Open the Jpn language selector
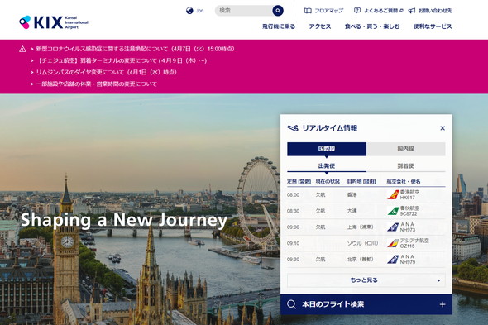Screen dimensions: 488x325 [199, 11]
